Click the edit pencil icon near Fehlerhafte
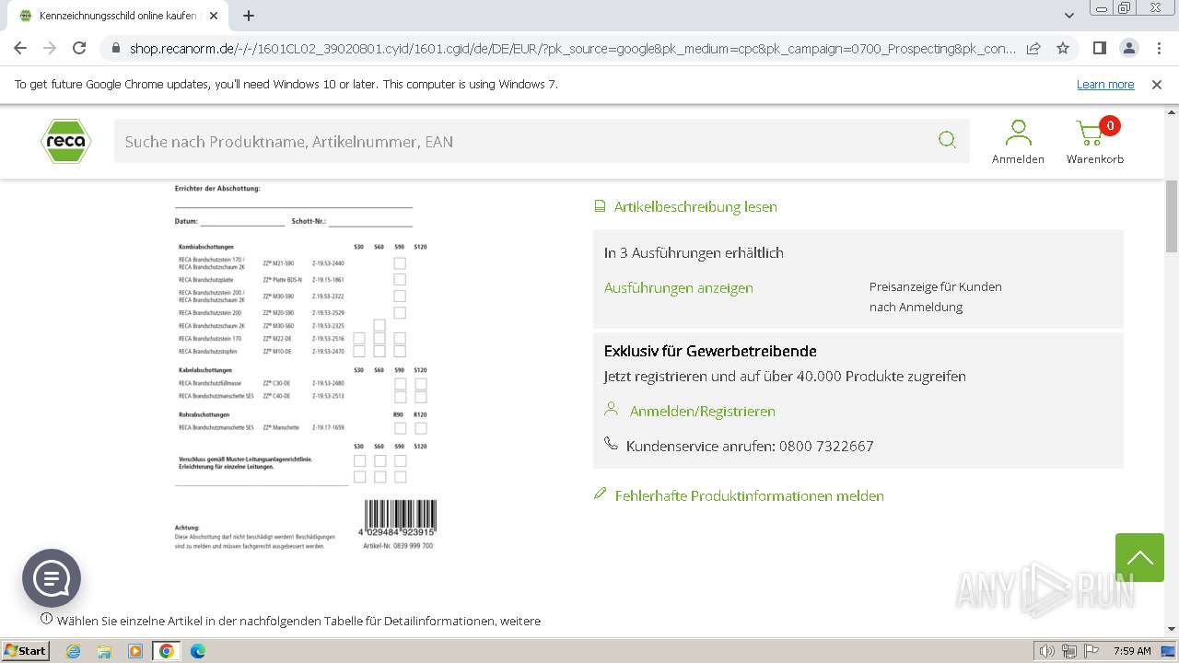Viewport: 1179px width, 663px height. tap(600, 494)
